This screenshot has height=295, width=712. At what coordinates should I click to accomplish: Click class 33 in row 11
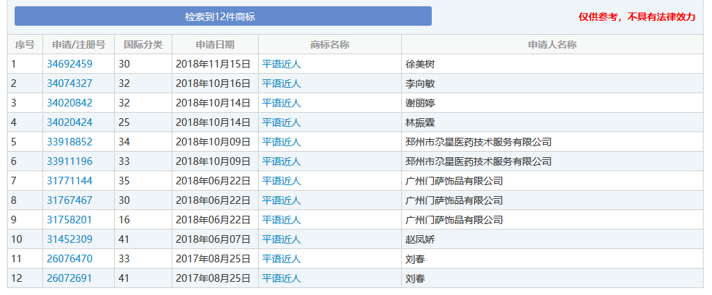pyautogui.click(x=124, y=259)
